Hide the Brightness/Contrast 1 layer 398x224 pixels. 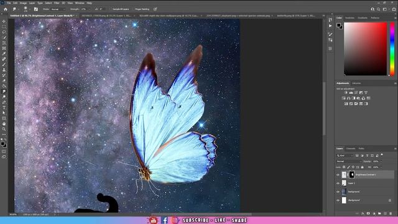coord(338,175)
